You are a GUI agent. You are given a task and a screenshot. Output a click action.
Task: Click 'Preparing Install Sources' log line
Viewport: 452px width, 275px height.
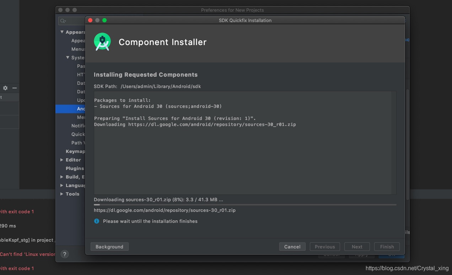tap(175, 118)
